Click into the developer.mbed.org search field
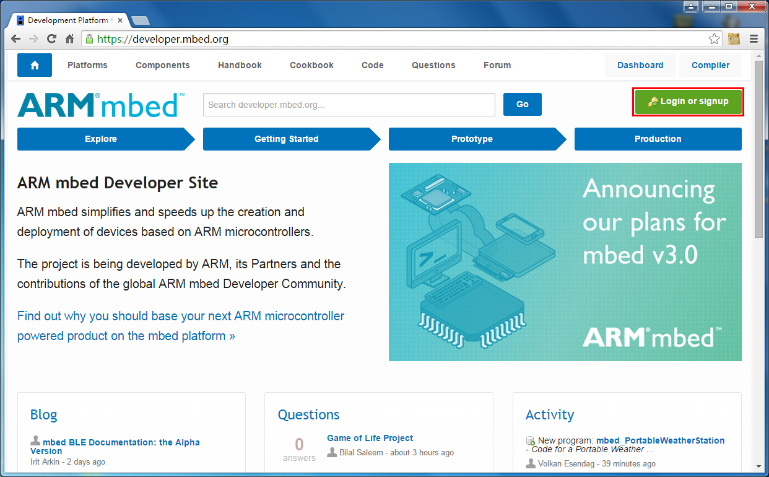769x477 pixels. 349,105
